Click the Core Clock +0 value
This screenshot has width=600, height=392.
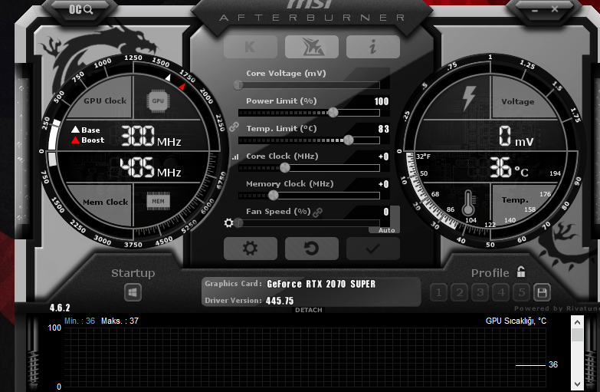tap(383, 156)
